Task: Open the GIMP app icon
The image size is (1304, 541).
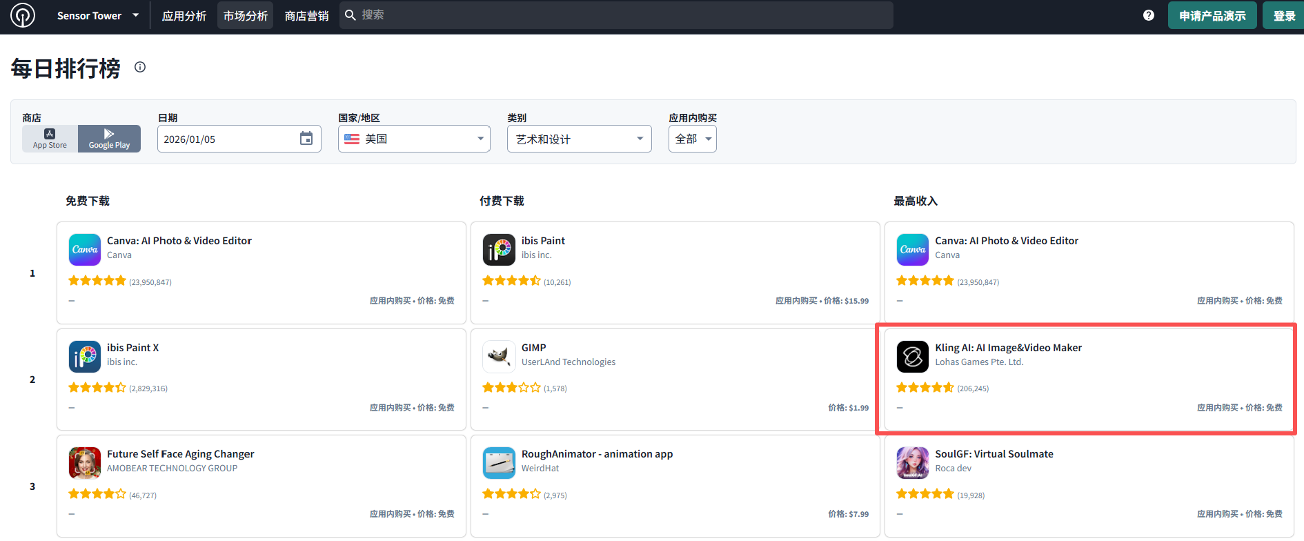Action: click(499, 357)
